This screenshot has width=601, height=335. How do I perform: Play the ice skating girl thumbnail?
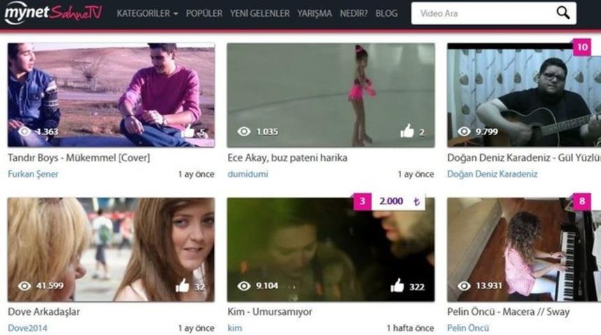click(331, 95)
